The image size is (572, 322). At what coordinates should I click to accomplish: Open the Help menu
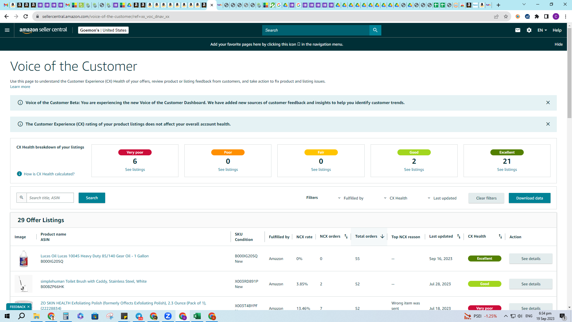557,30
